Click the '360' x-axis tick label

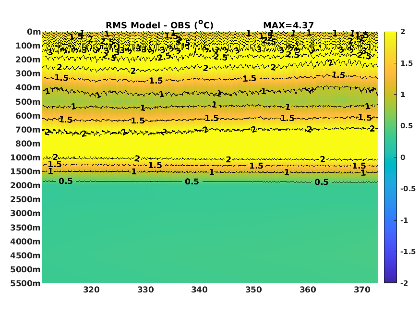click(x=308, y=290)
